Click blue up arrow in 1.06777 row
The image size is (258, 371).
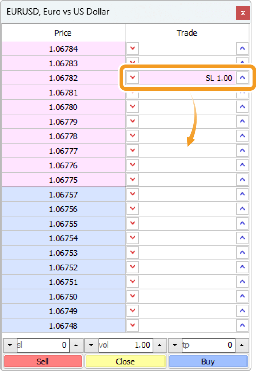coord(242,151)
